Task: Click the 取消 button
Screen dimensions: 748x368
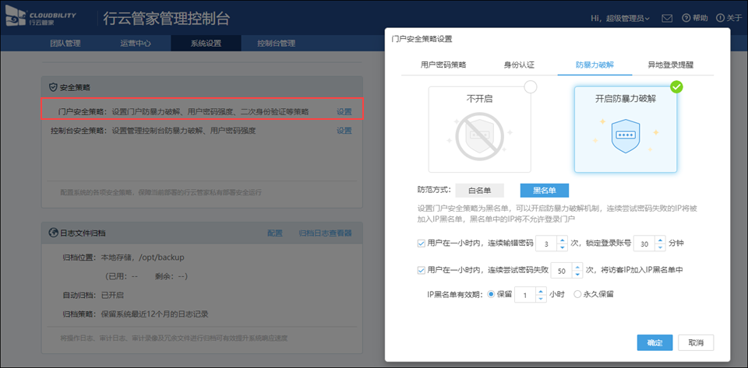Action: pyautogui.click(x=690, y=342)
